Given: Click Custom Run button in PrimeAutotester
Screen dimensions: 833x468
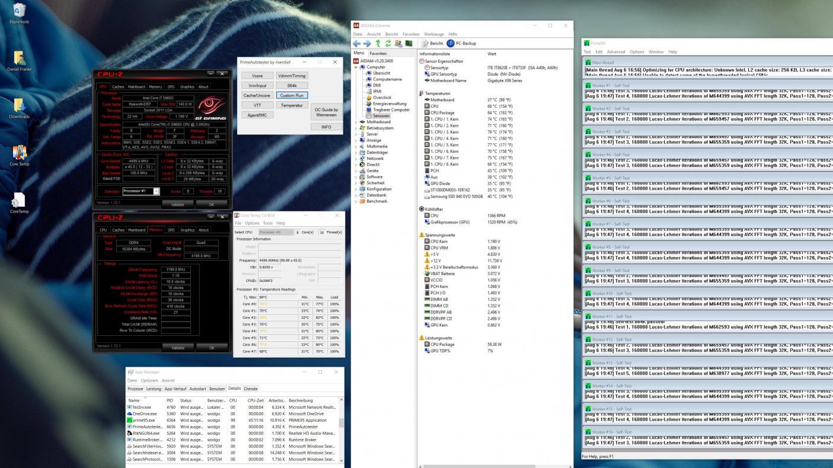Looking at the screenshot, I should point(292,95).
